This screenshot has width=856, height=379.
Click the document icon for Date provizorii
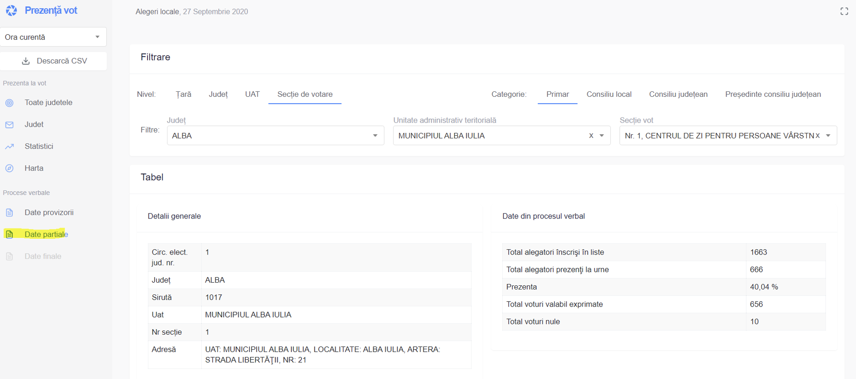[10, 213]
